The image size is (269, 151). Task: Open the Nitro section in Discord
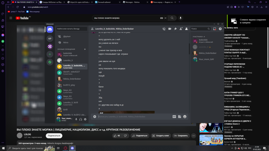(72, 43)
